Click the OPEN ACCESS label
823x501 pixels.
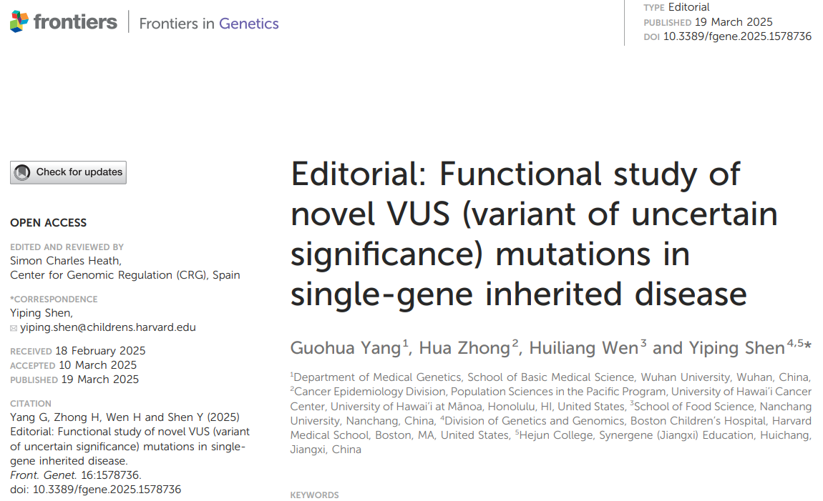click(48, 223)
